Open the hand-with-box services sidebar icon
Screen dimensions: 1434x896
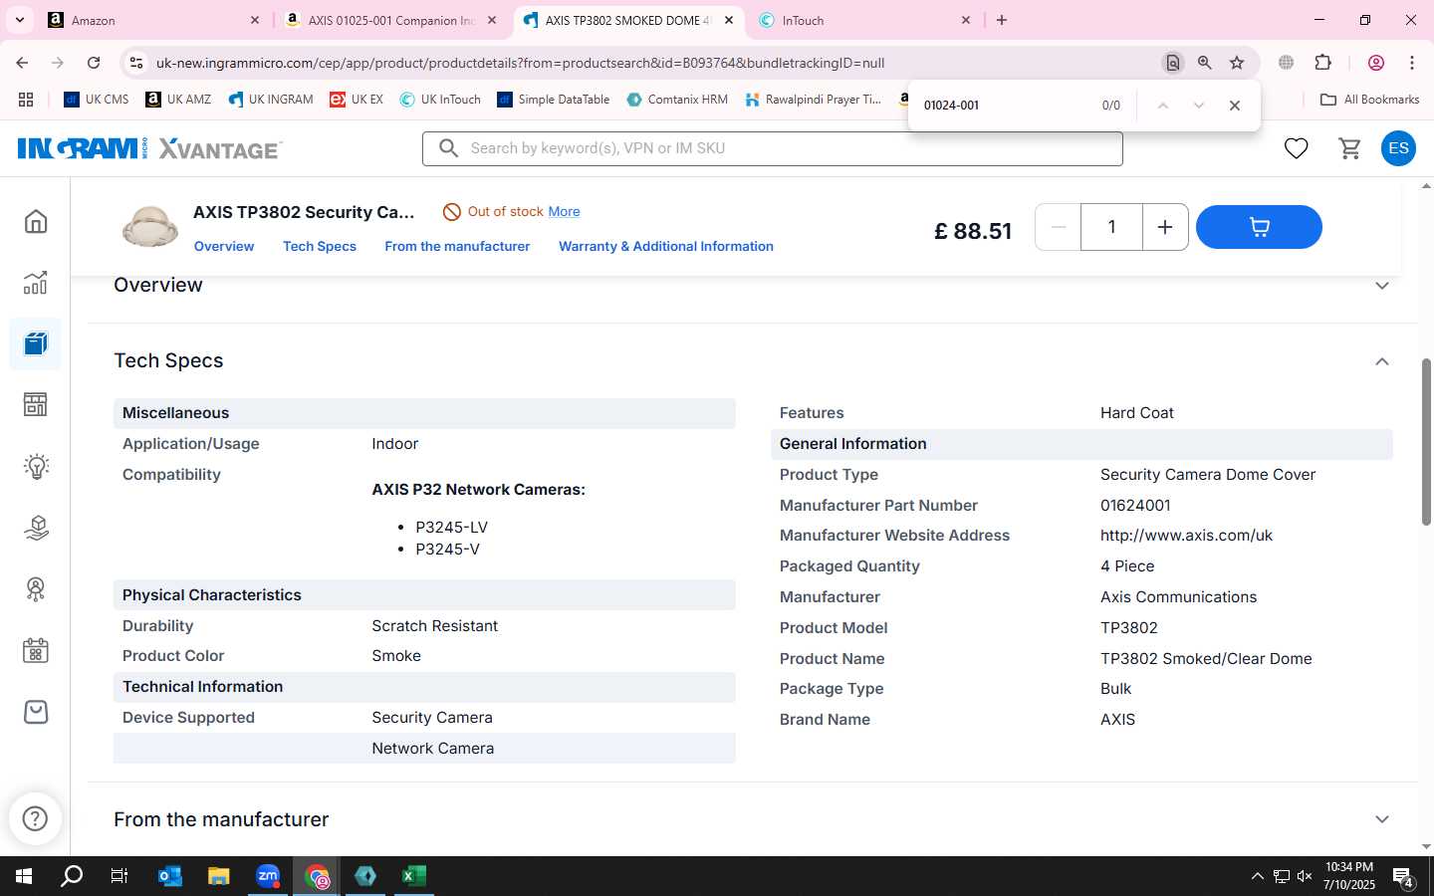36,528
